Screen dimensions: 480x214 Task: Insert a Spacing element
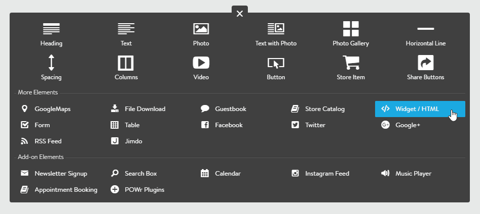[51, 63]
